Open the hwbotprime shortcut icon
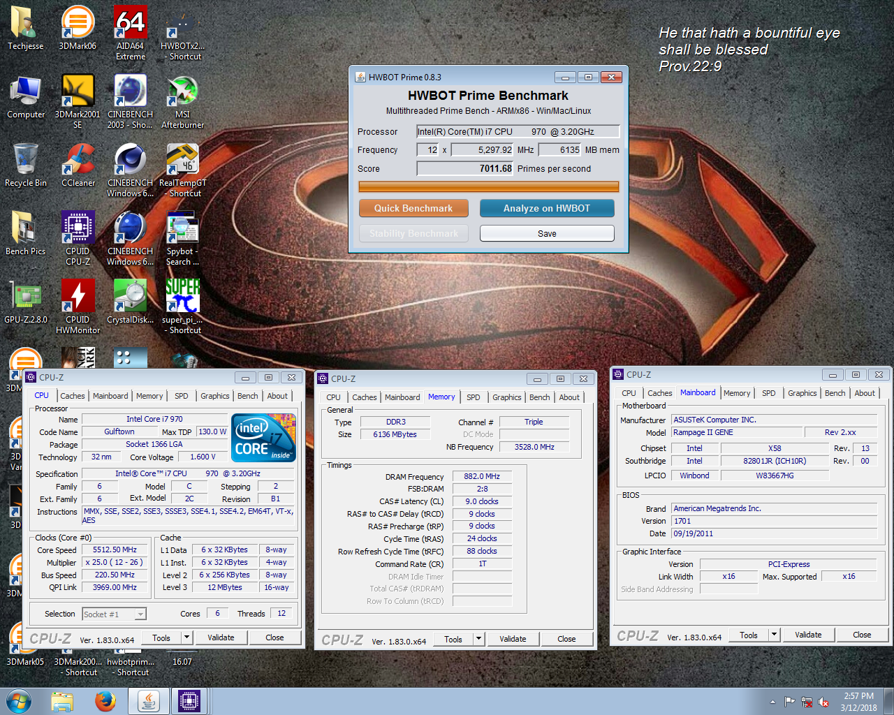The image size is (894, 715). click(x=131, y=666)
